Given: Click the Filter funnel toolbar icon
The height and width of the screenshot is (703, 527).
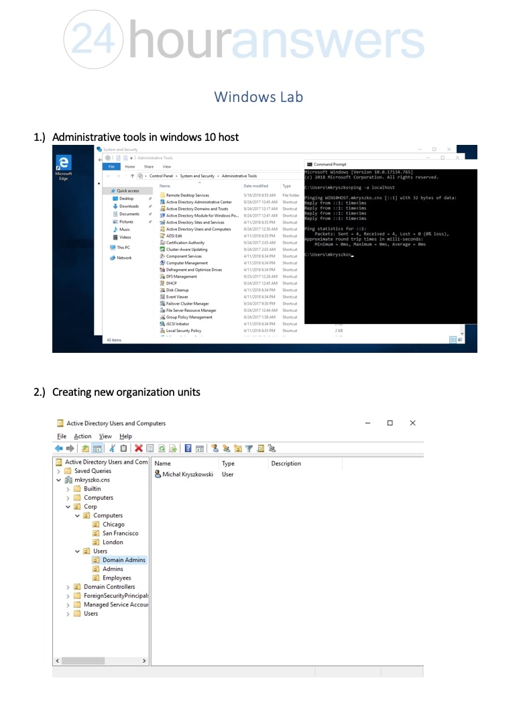Looking at the screenshot, I should pyautogui.click(x=249, y=449).
